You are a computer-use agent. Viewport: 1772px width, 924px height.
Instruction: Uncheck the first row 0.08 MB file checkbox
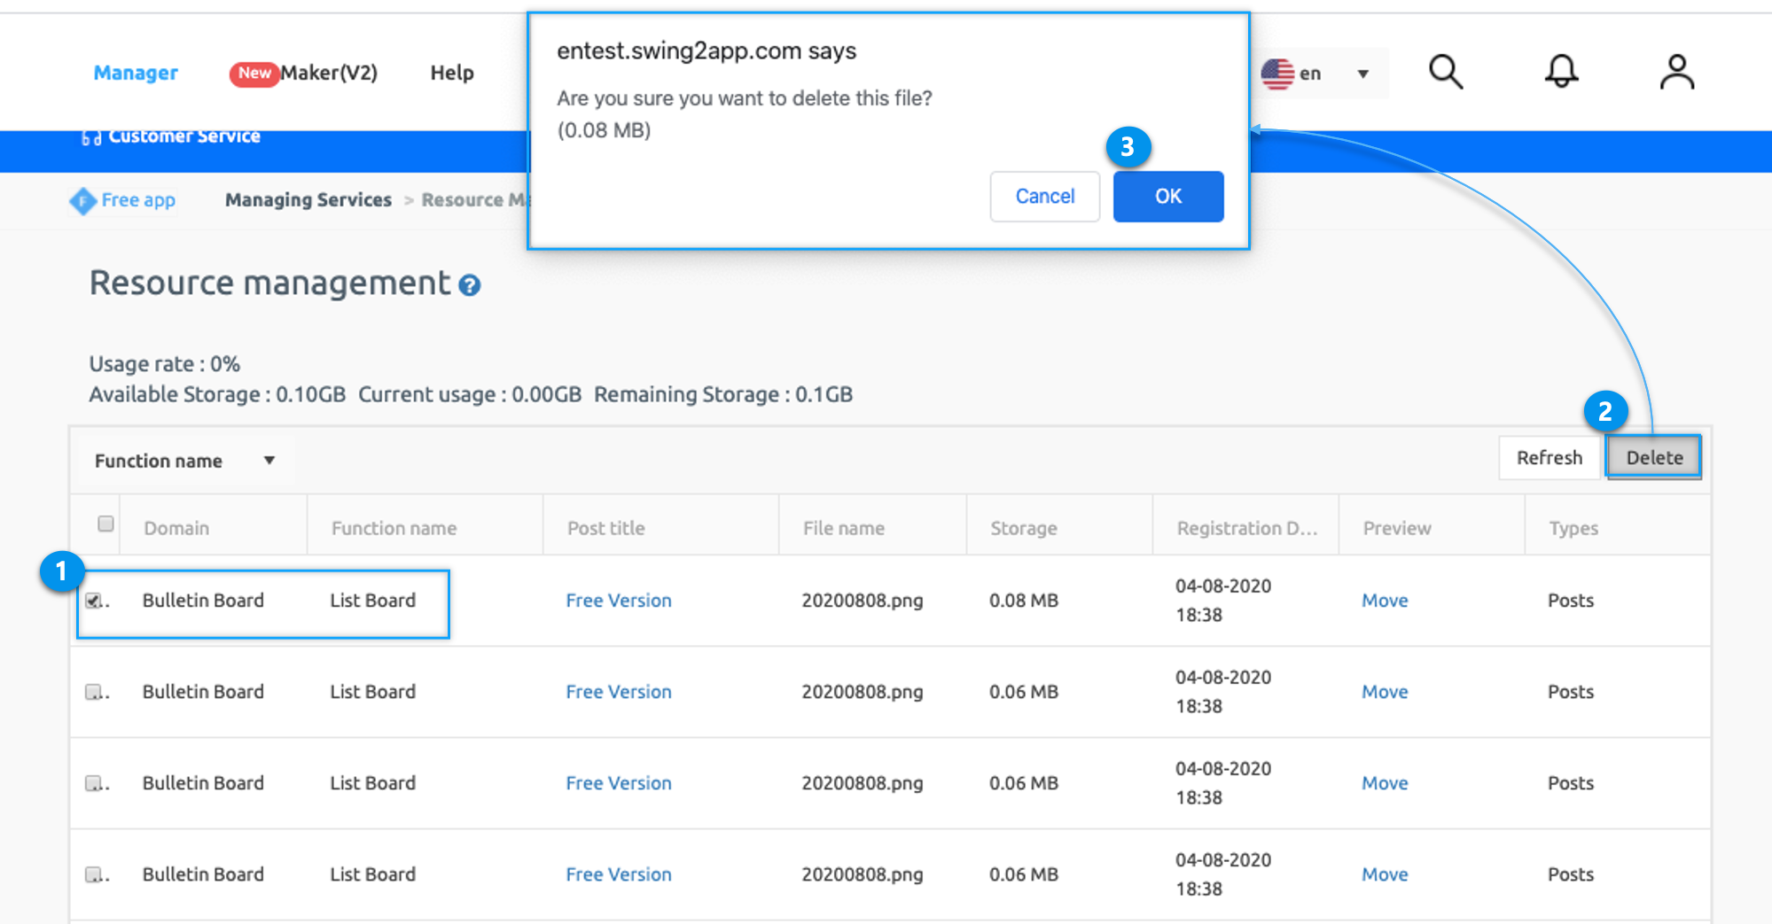pos(93,601)
